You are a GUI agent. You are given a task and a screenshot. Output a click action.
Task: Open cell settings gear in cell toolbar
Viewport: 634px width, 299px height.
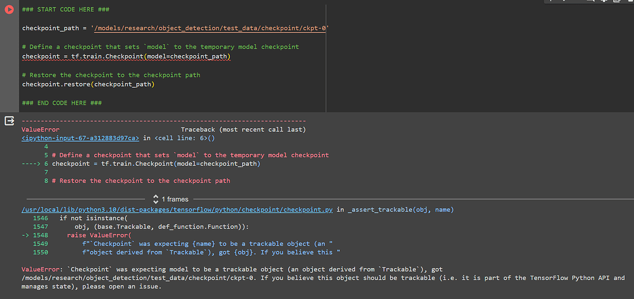pyautogui.click(x=604, y=1)
